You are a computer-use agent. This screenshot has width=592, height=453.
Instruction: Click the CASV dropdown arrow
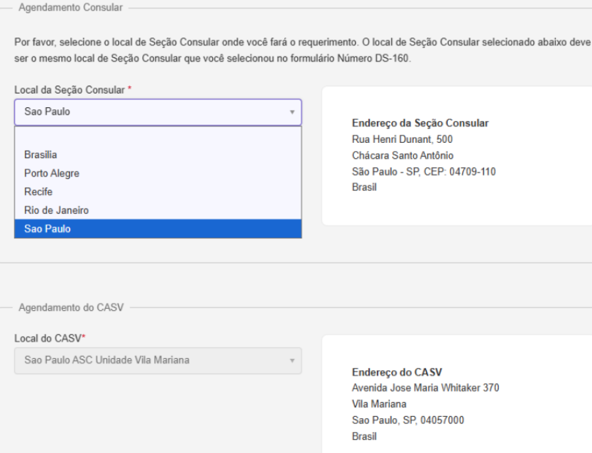click(291, 361)
